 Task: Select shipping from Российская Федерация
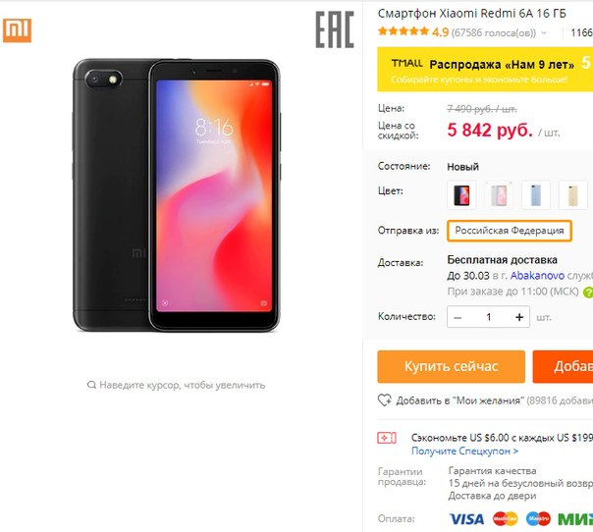click(x=509, y=231)
